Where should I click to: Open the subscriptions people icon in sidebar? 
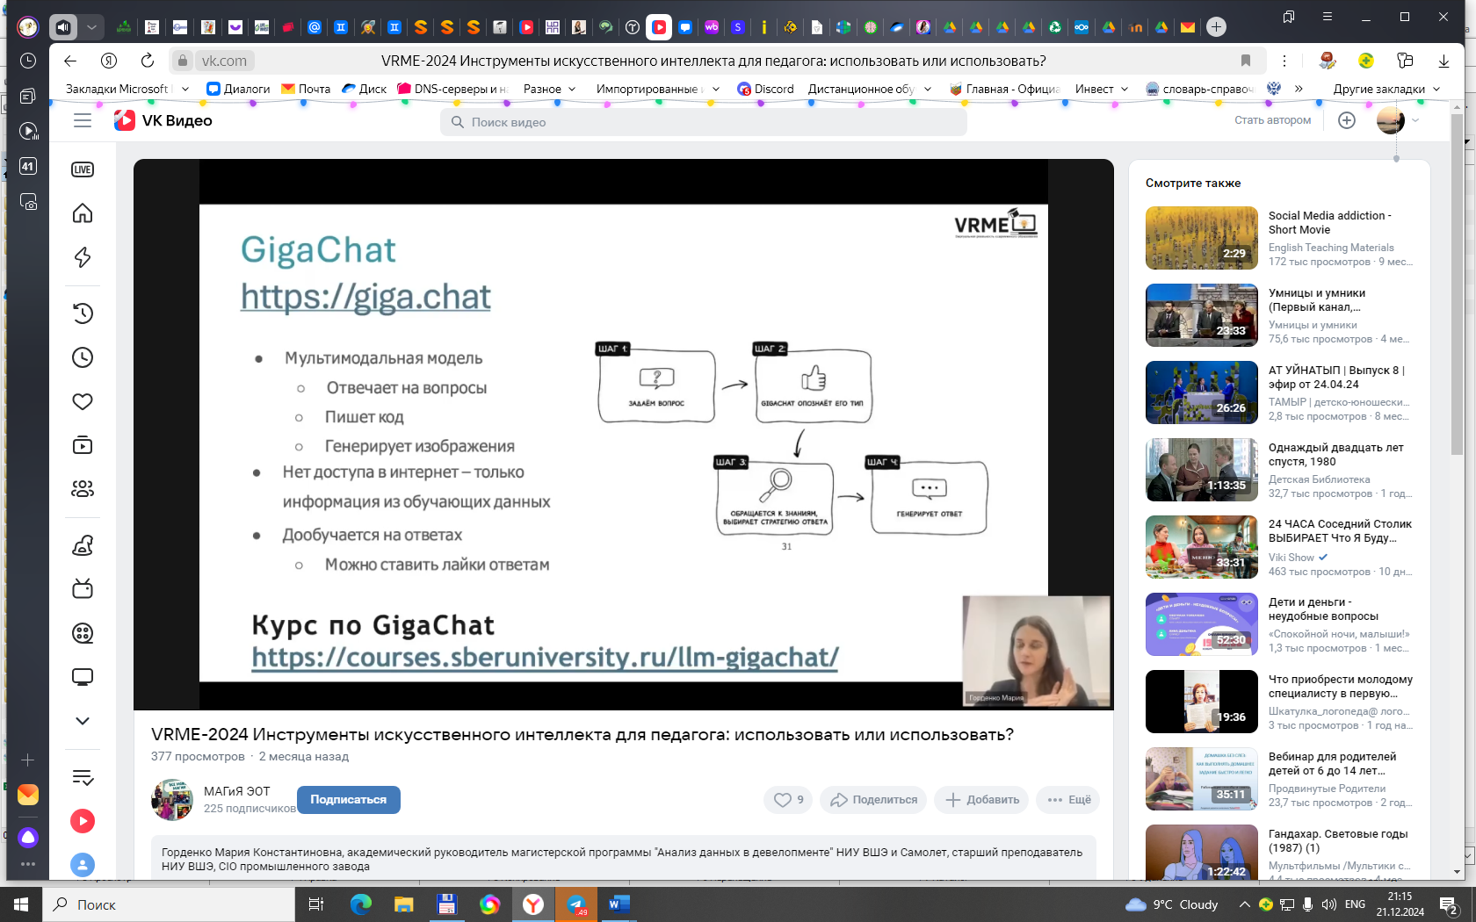83,489
